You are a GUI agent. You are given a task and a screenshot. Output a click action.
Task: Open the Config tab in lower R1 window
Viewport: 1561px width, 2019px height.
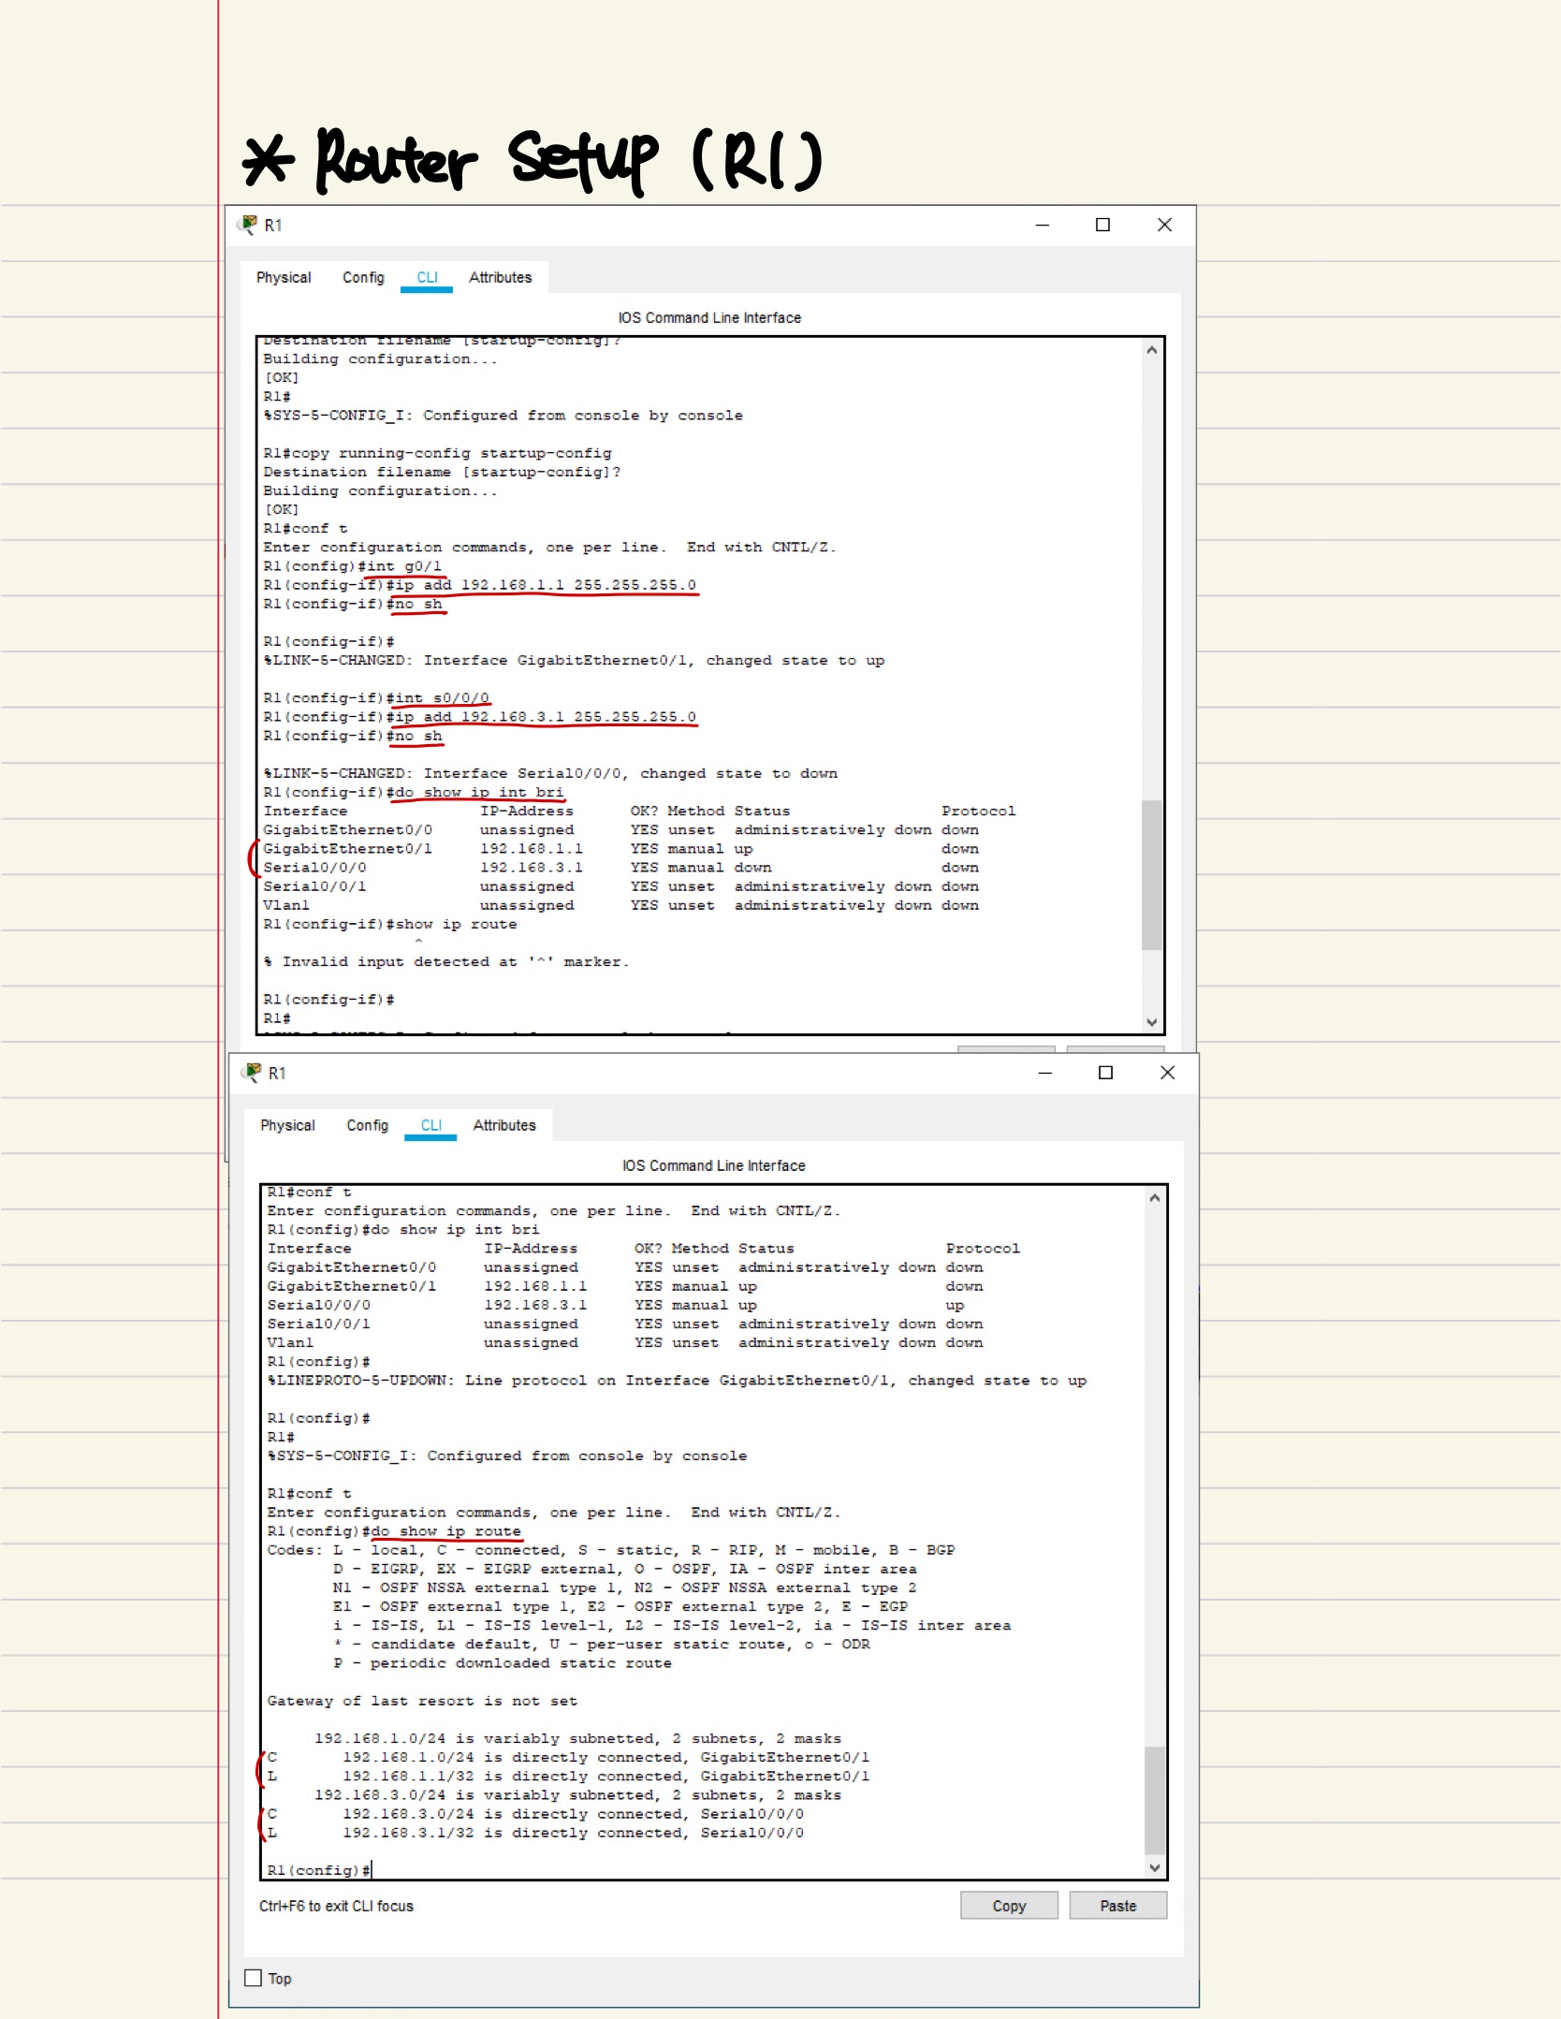click(x=367, y=1125)
